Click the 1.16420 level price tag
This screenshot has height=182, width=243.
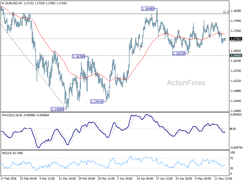point(236,56)
